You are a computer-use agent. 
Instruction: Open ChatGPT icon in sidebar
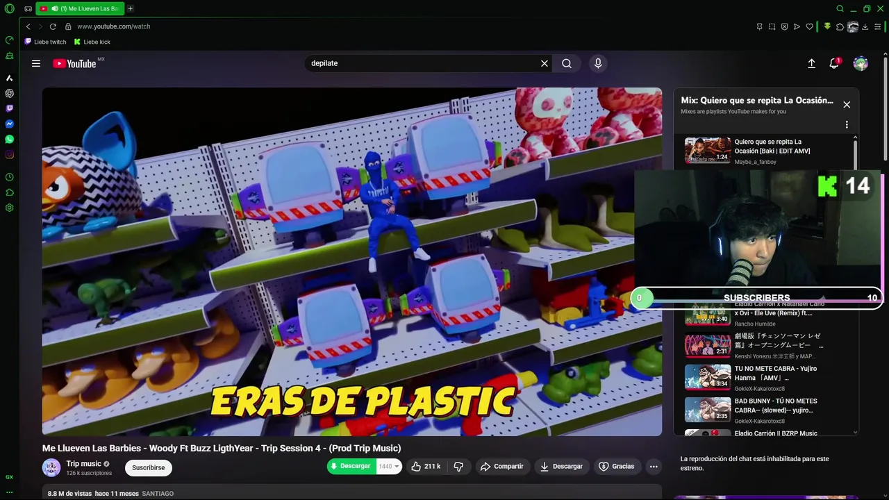pyautogui.click(x=10, y=93)
